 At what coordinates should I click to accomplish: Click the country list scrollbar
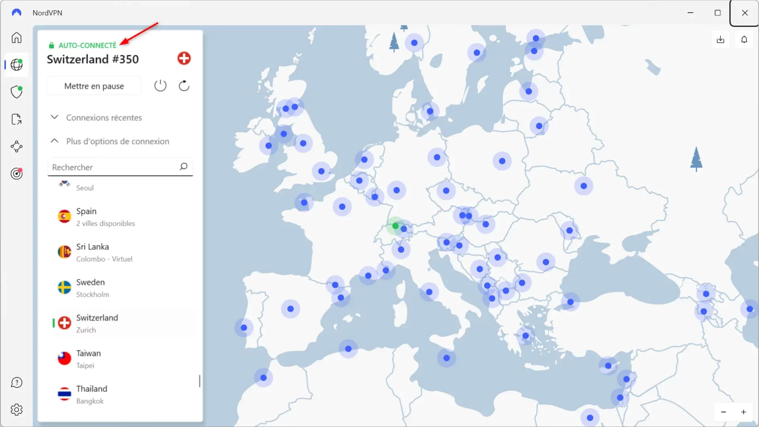click(x=200, y=381)
